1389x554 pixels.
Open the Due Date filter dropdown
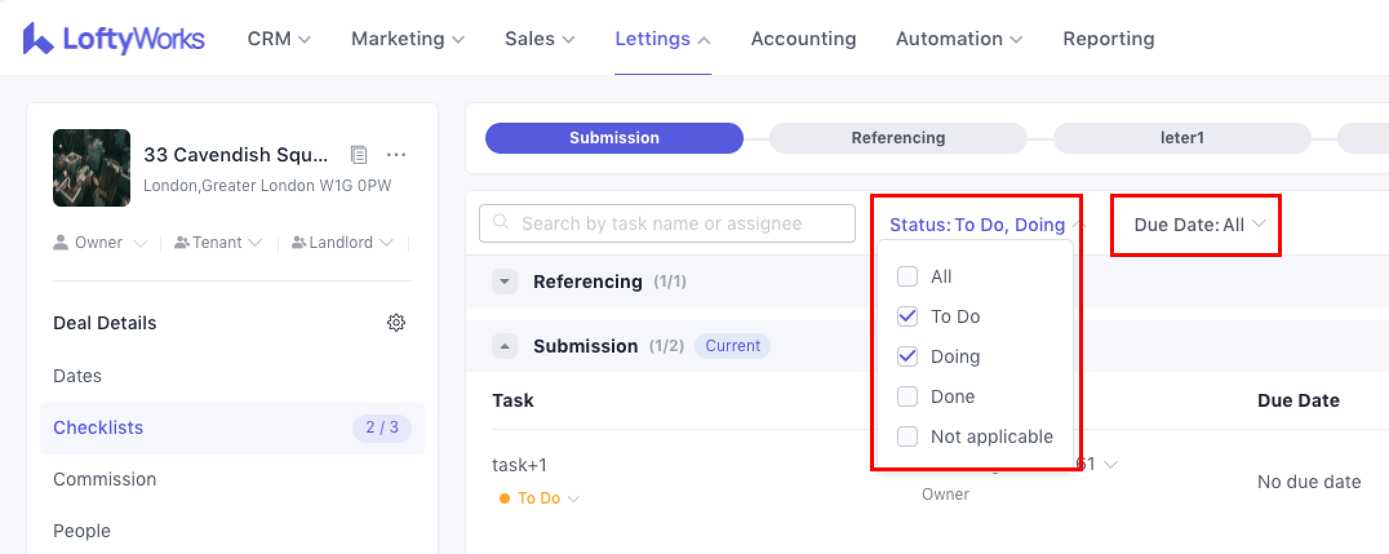1199,225
